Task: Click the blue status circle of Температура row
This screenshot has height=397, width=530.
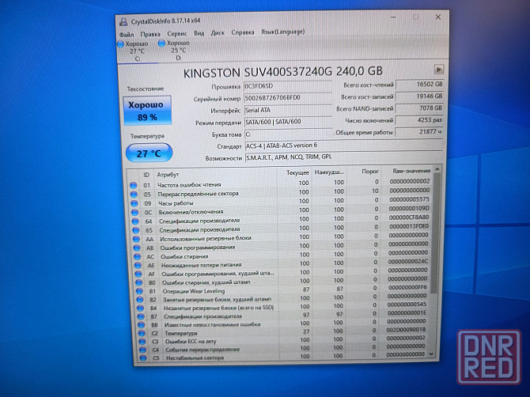Action: (x=134, y=332)
